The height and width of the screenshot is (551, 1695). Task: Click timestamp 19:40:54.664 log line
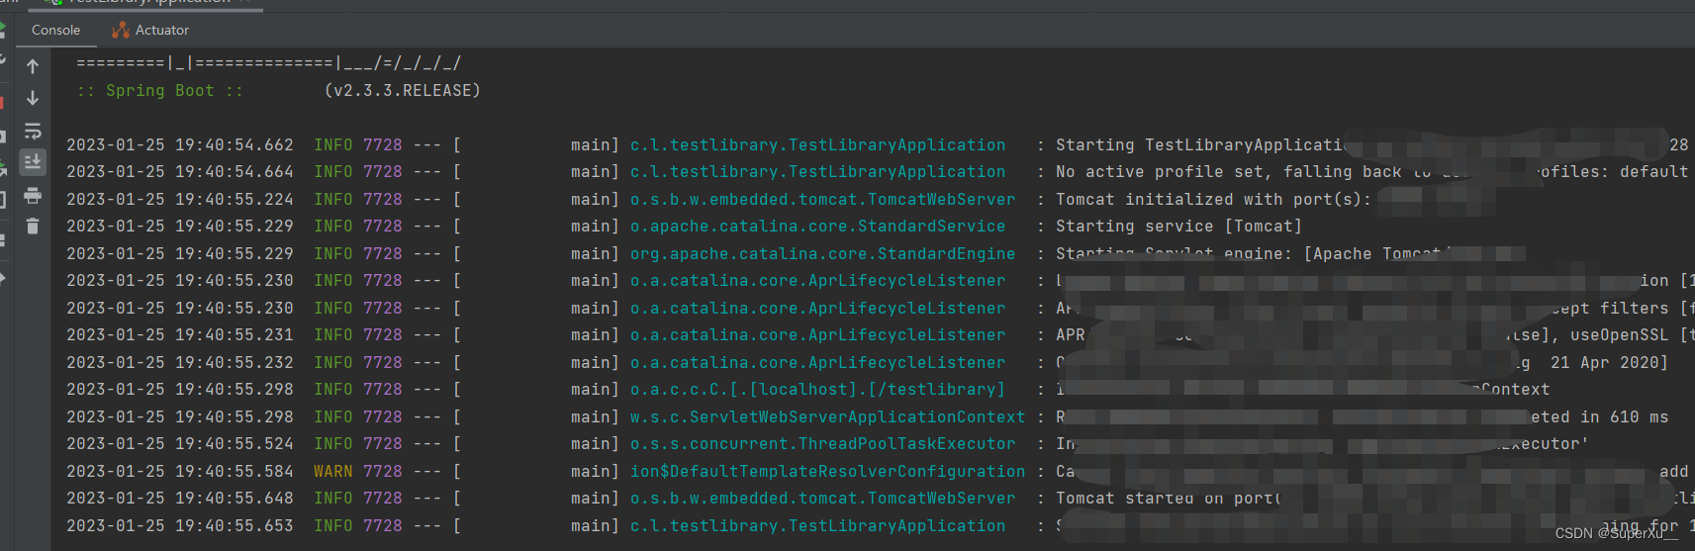180,172
